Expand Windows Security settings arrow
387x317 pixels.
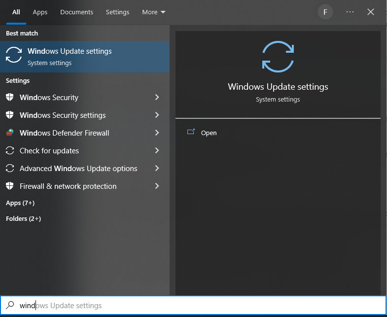click(157, 115)
